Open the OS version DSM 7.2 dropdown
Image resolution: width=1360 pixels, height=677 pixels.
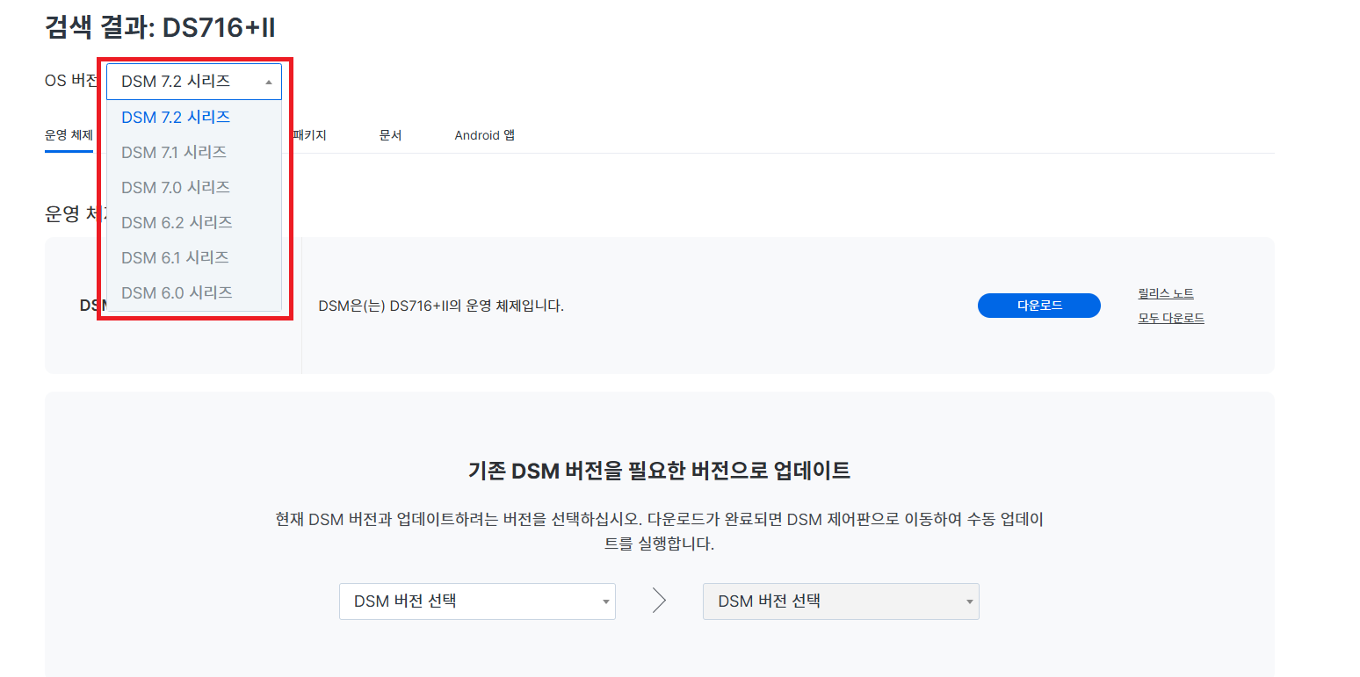point(194,82)
